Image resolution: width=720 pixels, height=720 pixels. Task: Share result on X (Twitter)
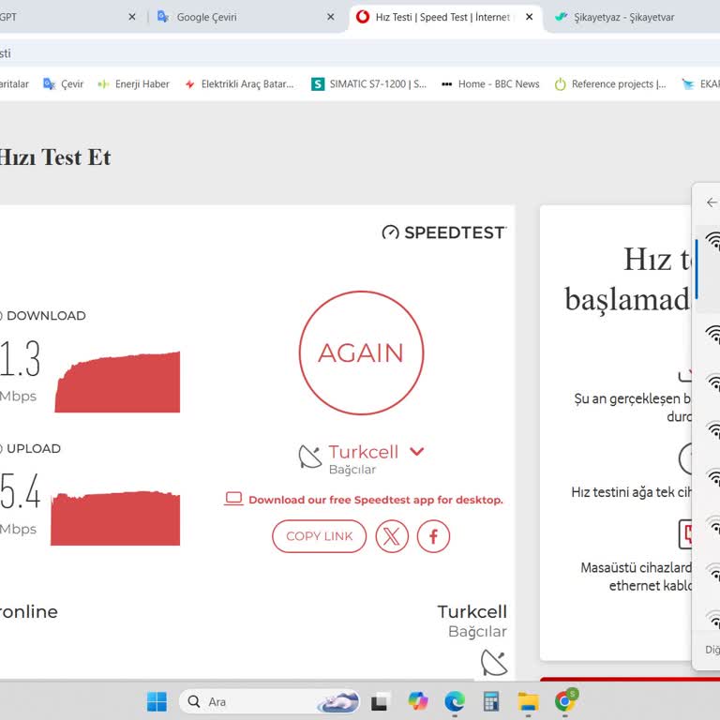(392, 536)
